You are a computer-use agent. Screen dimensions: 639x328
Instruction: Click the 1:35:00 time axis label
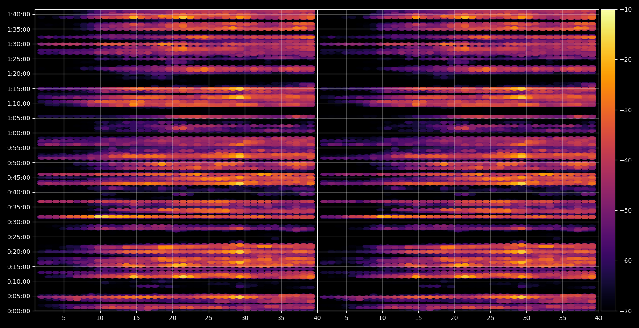19,29
